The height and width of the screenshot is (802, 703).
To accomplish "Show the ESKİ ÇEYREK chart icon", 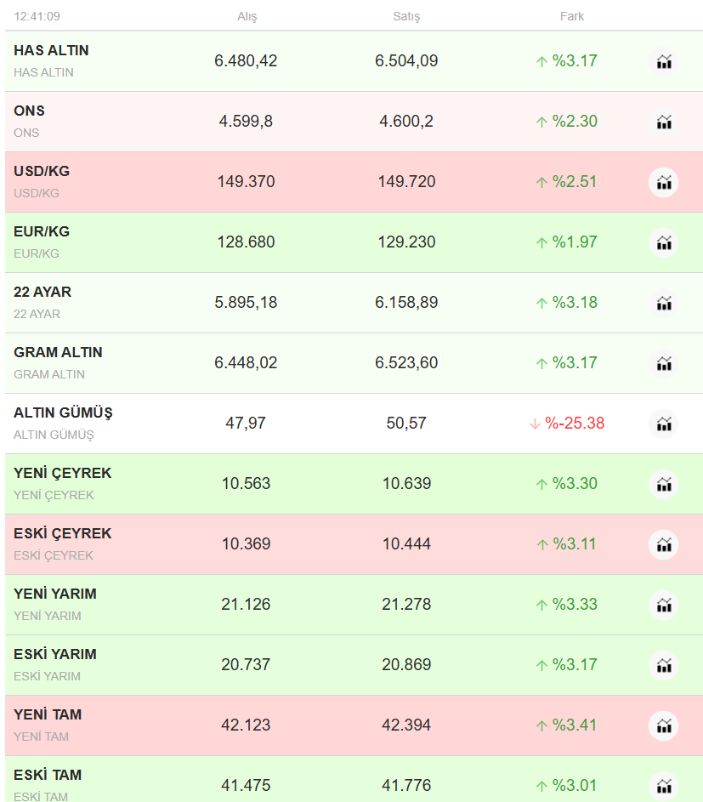I will (x=664, y=544).
